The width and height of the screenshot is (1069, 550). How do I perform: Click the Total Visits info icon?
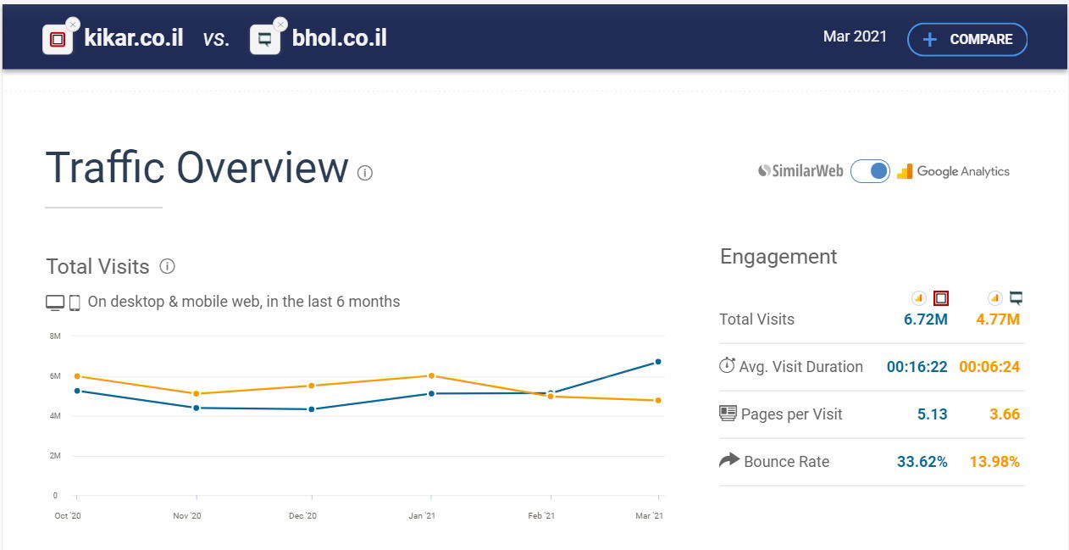(168, 266)
